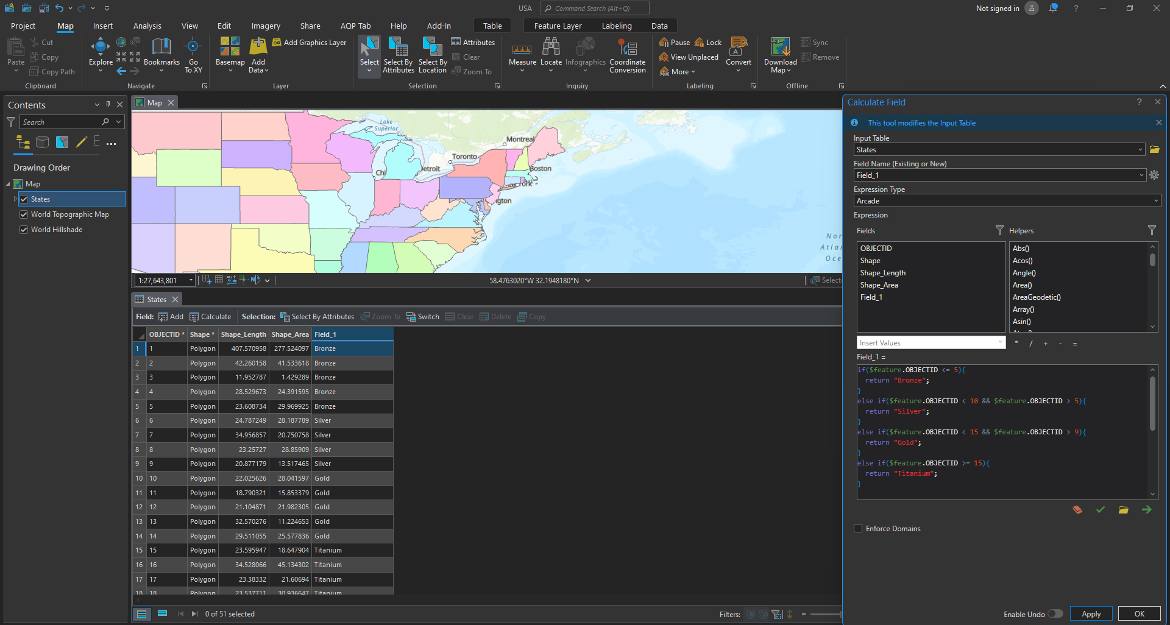
Task: Expand the Expression Type dropdown
Action: [x=1155, y=201]
